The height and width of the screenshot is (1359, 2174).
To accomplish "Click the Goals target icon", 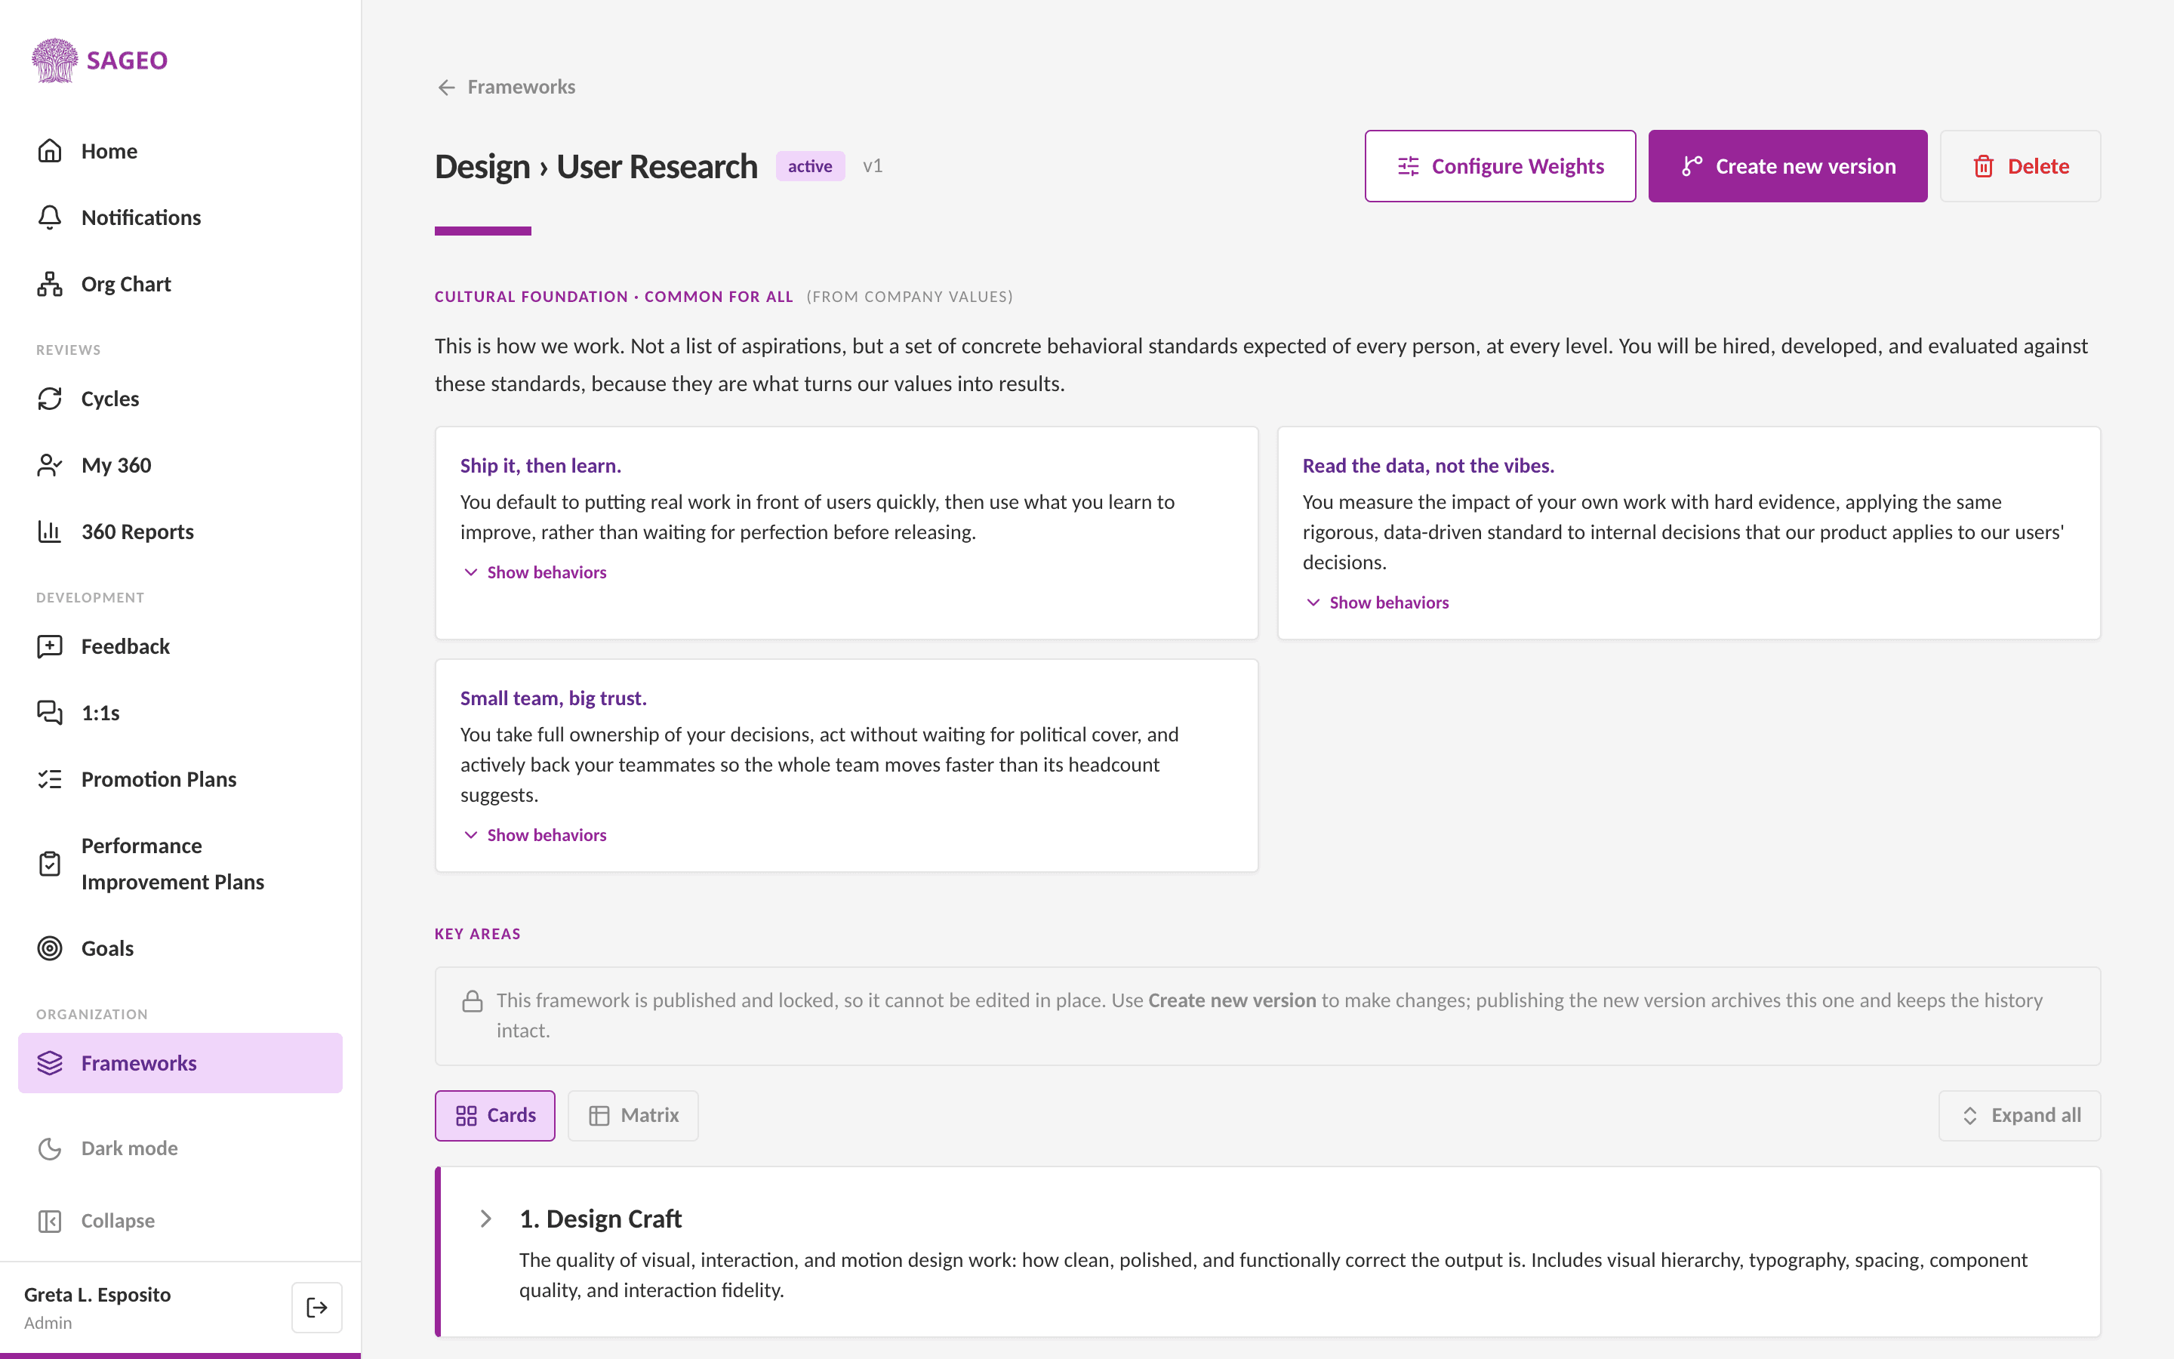I will tap(51, 948).
